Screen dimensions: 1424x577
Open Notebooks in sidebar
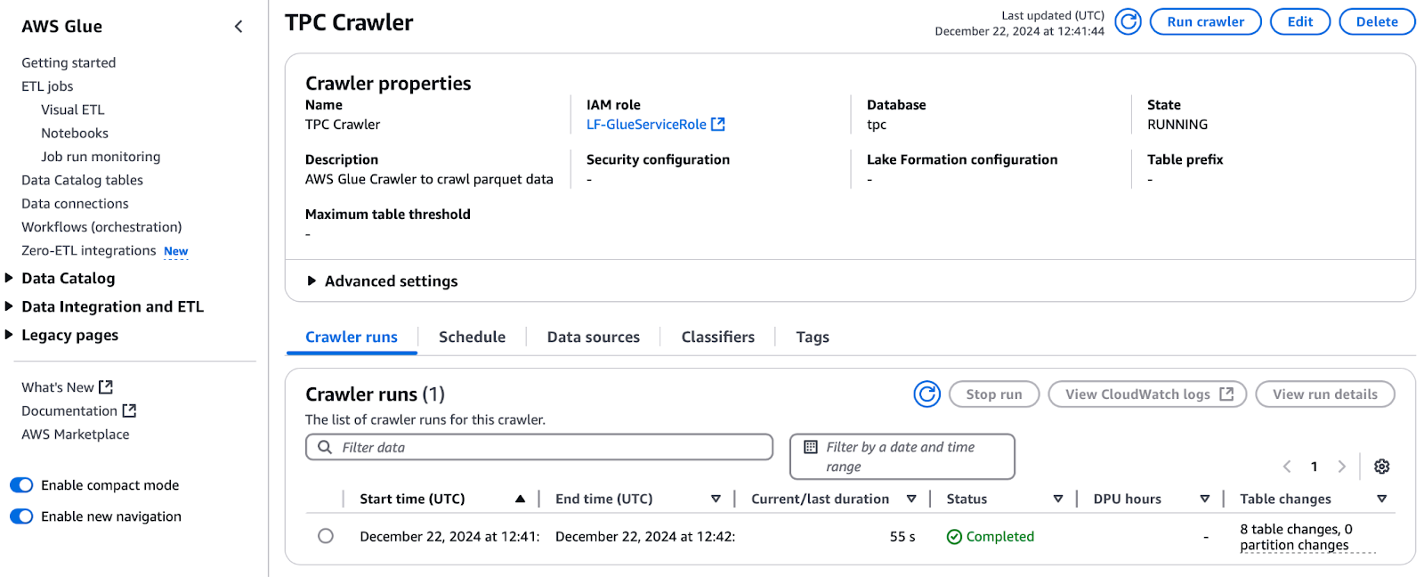(75, 134)
